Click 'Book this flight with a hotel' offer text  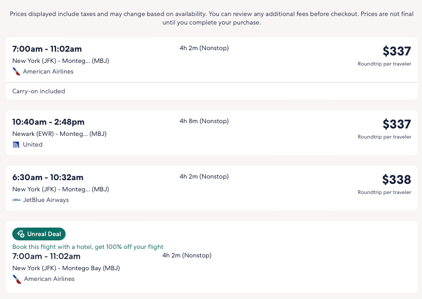(87, 247)
